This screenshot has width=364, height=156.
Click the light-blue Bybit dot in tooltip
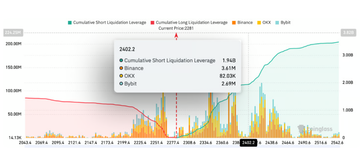[121, 84]
